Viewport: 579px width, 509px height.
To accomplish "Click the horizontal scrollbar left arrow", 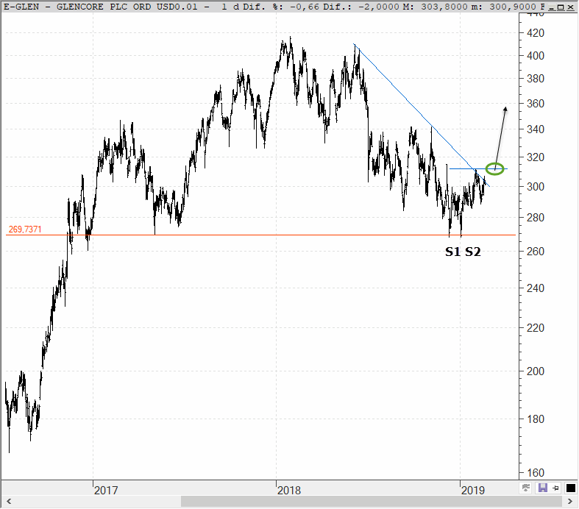I will [9, 501].
